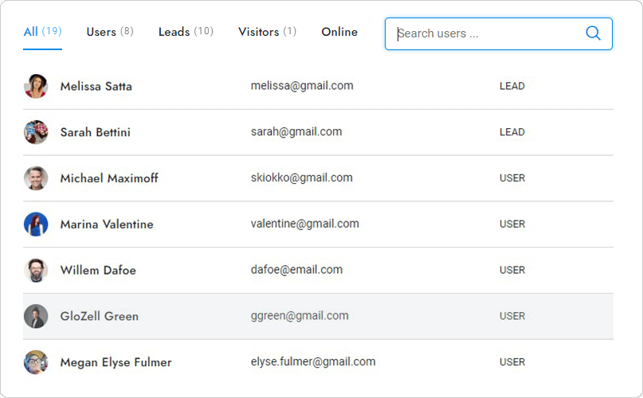
Task: Click Megan Elyse Fulmer's profile avatar
Action: [x=36, y=362]
